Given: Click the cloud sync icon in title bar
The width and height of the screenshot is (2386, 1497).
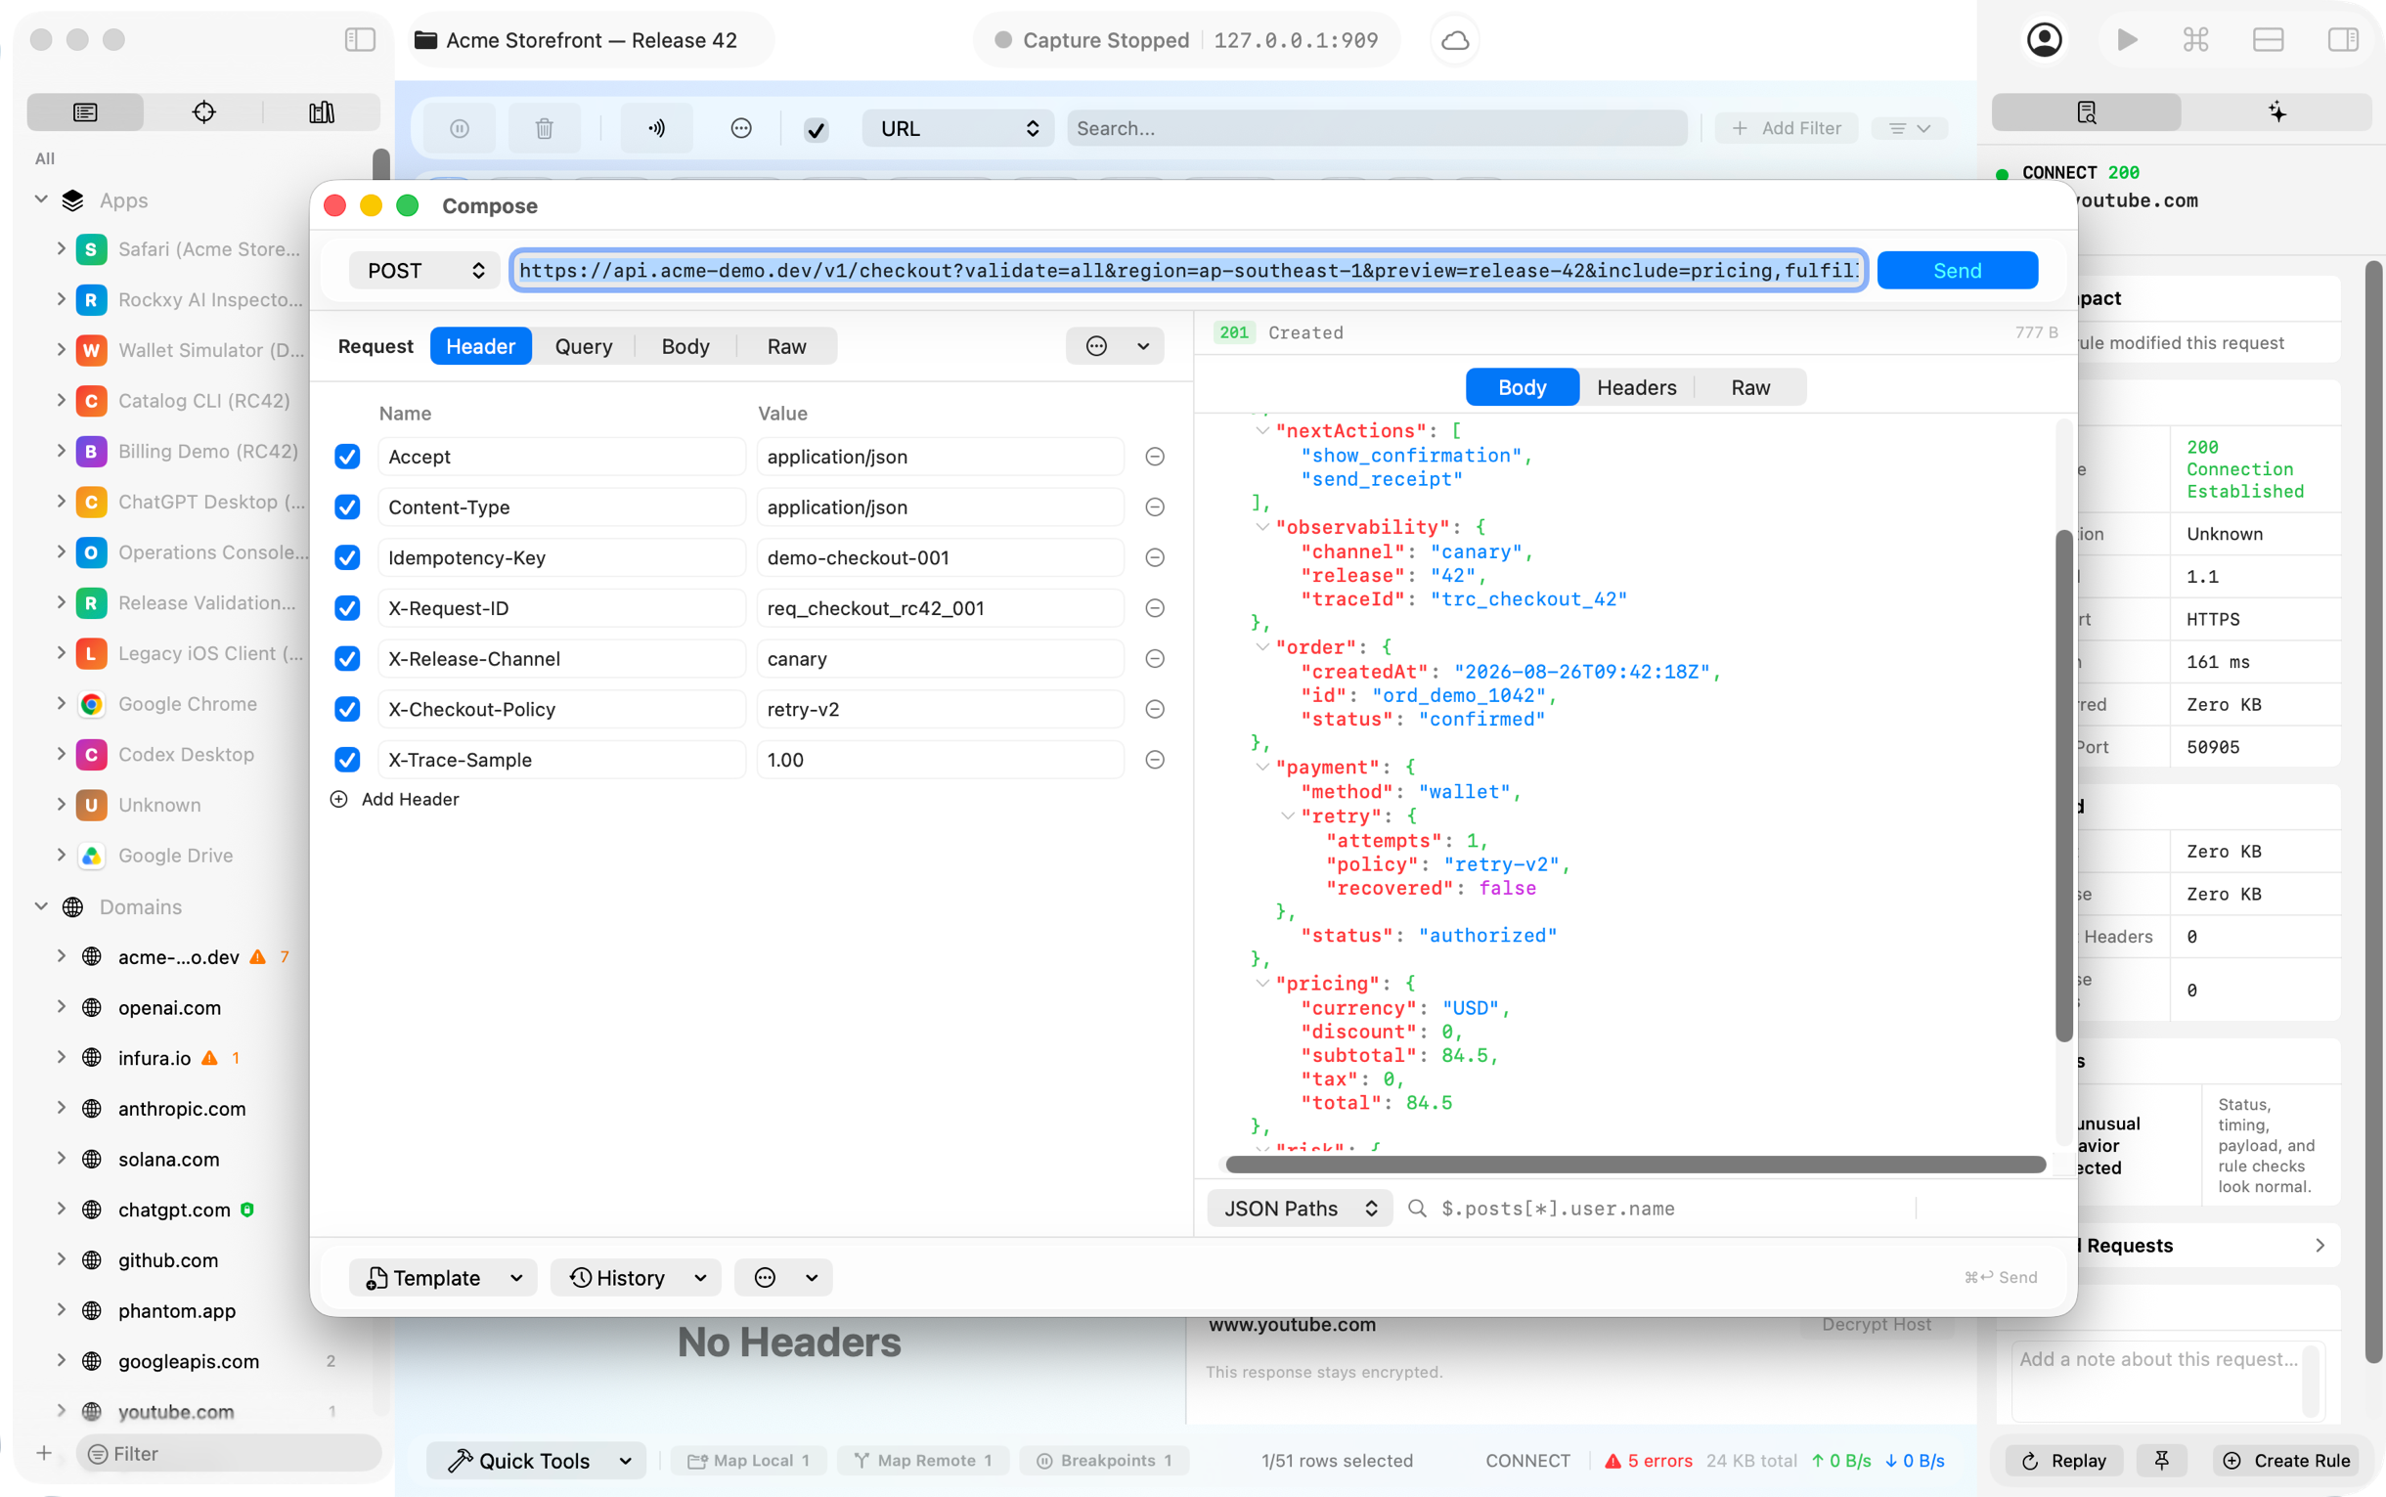Looking at the screenshot, I should pos(1454,41).
